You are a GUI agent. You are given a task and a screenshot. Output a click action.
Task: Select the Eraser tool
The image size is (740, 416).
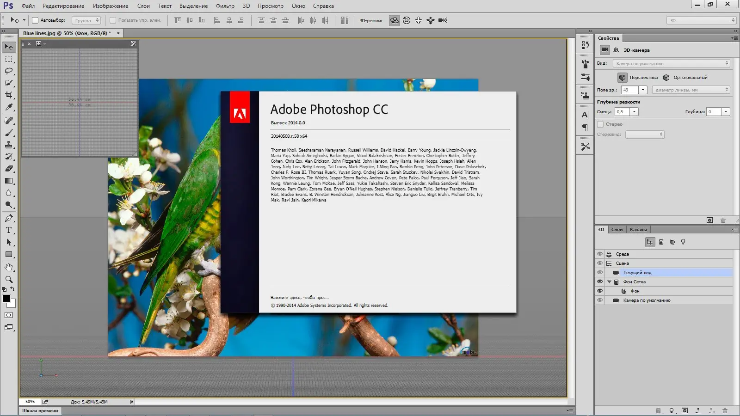pos(9,169)
